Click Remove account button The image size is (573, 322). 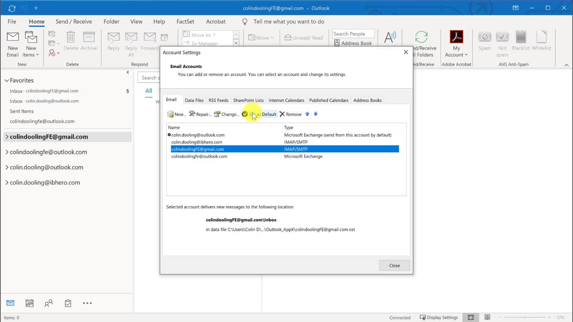[290, 114]
